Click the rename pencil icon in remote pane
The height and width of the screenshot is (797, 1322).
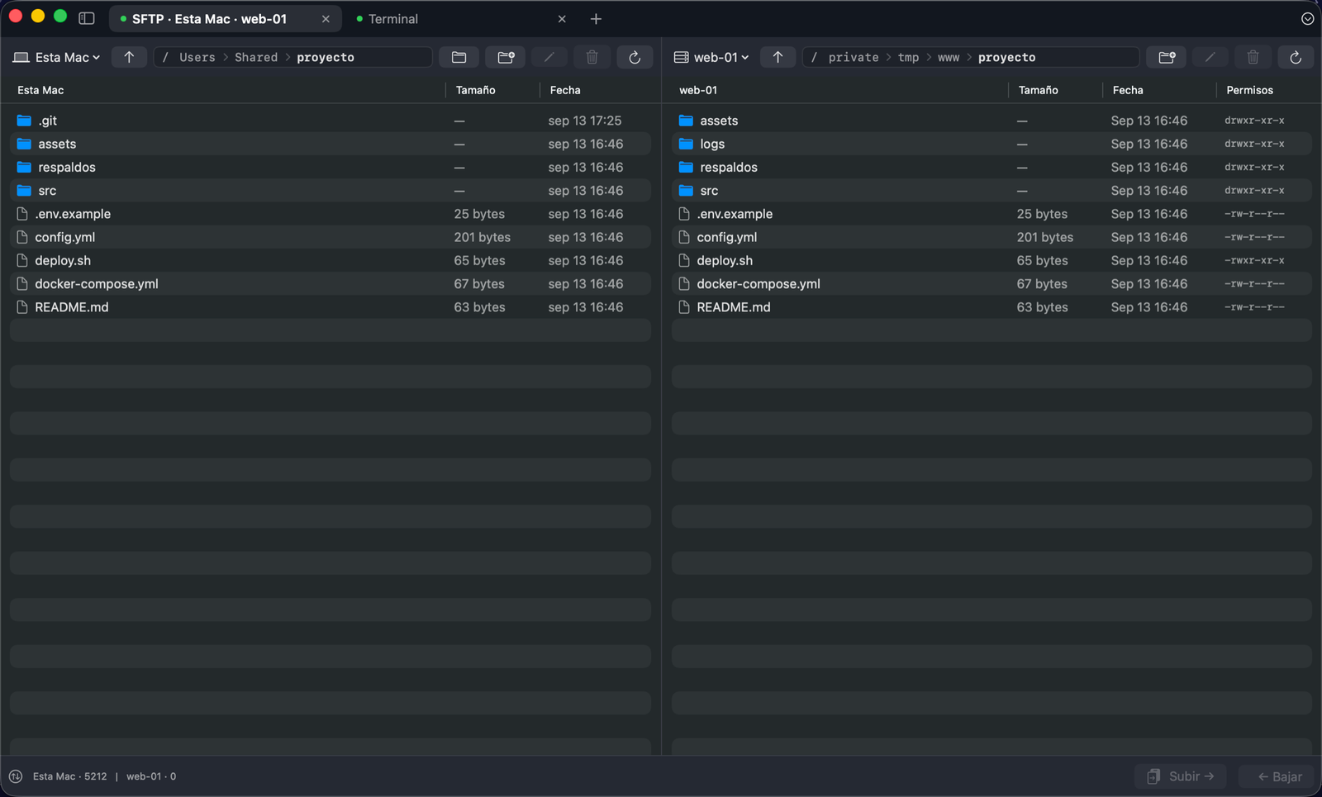point(1210,57)
